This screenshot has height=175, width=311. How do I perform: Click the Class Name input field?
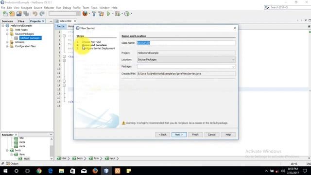tap(186, 43)
